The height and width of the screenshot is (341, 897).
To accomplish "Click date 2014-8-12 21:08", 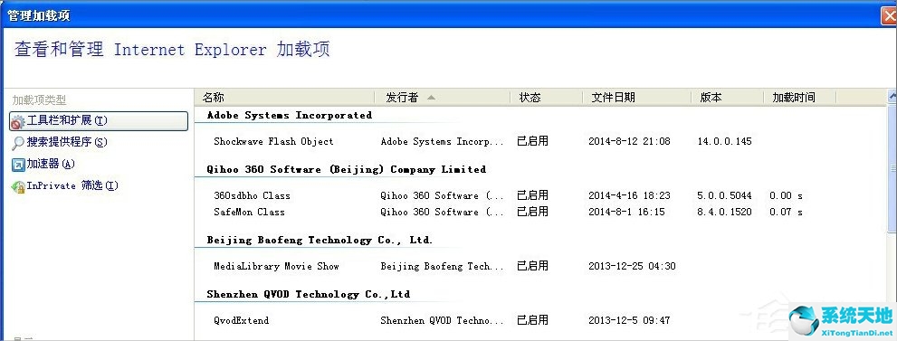I will coord(629,141).
